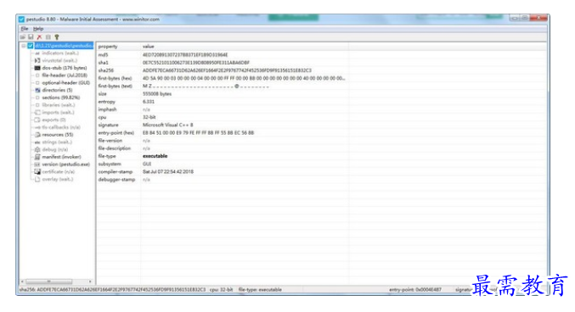Select the indicators (wait..) tree item
The image size is (575, 312).
pyautogui.click(x=60, y=53)
